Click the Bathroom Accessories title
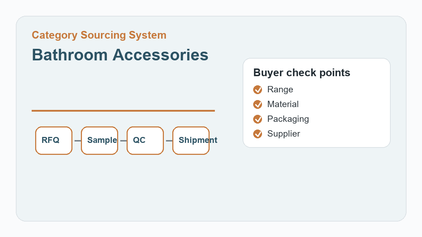 coord(120,55)
